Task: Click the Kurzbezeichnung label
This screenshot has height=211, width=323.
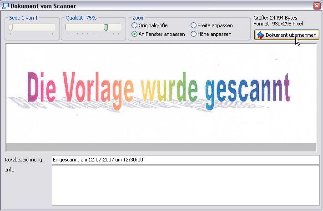Action: point(23,160)
